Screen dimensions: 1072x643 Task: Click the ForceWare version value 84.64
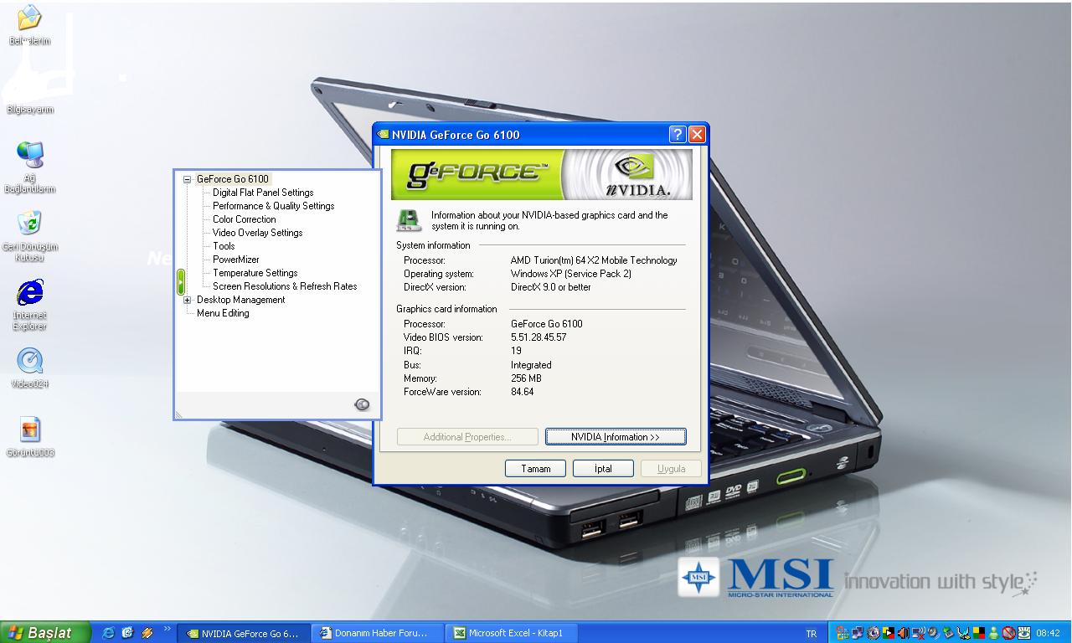point(522,392)
